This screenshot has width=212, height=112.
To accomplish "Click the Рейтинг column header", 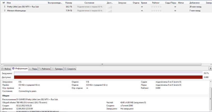I will pos(156,3).
